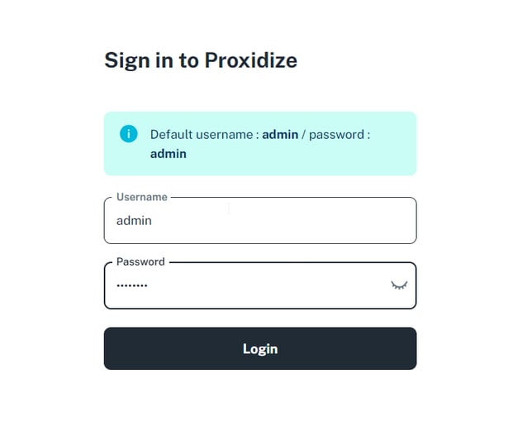532x441 pixels.
Task: Click the 'Sign in to Proxidize' heading
Action: (201, 61)
